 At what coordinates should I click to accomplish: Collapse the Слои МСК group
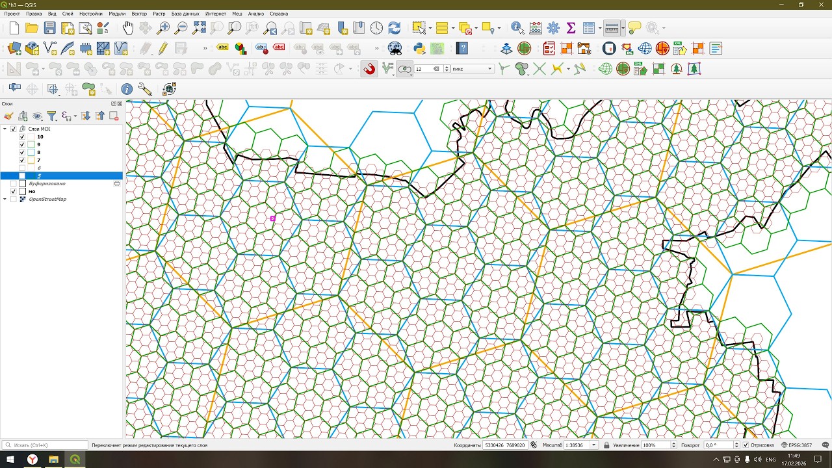(5, 129)
